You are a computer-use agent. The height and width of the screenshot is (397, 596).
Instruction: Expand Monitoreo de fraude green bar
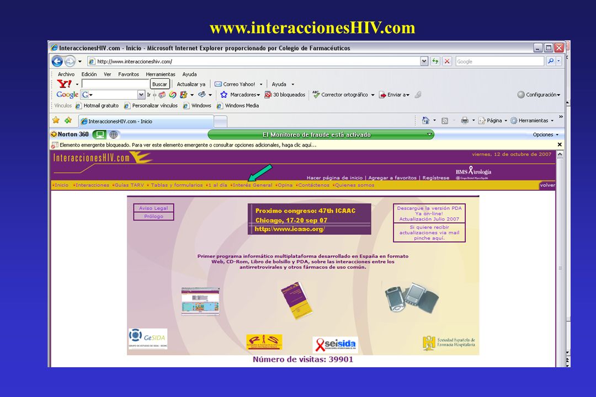(x=429, y=135)
